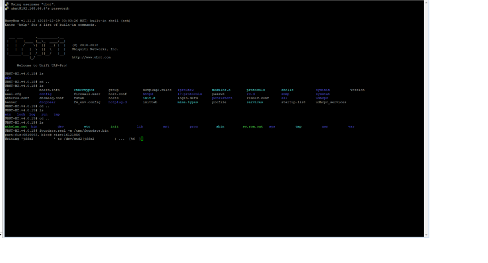Click the "Welcome to UniFi UAP-Pro!" banner text
Screen dimensions: 488x263
pyautogui.click(x=42, y=65)
